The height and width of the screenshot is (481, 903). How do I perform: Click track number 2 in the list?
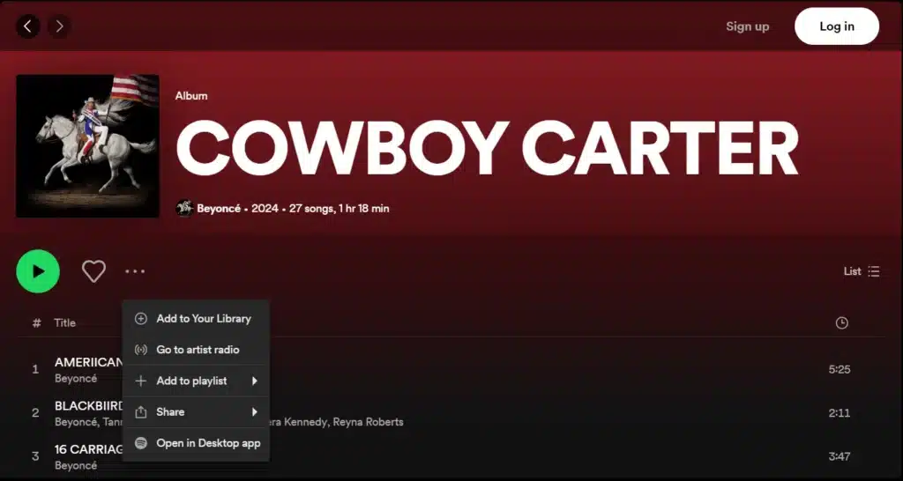pyautogui.click(x=35, y=413)
